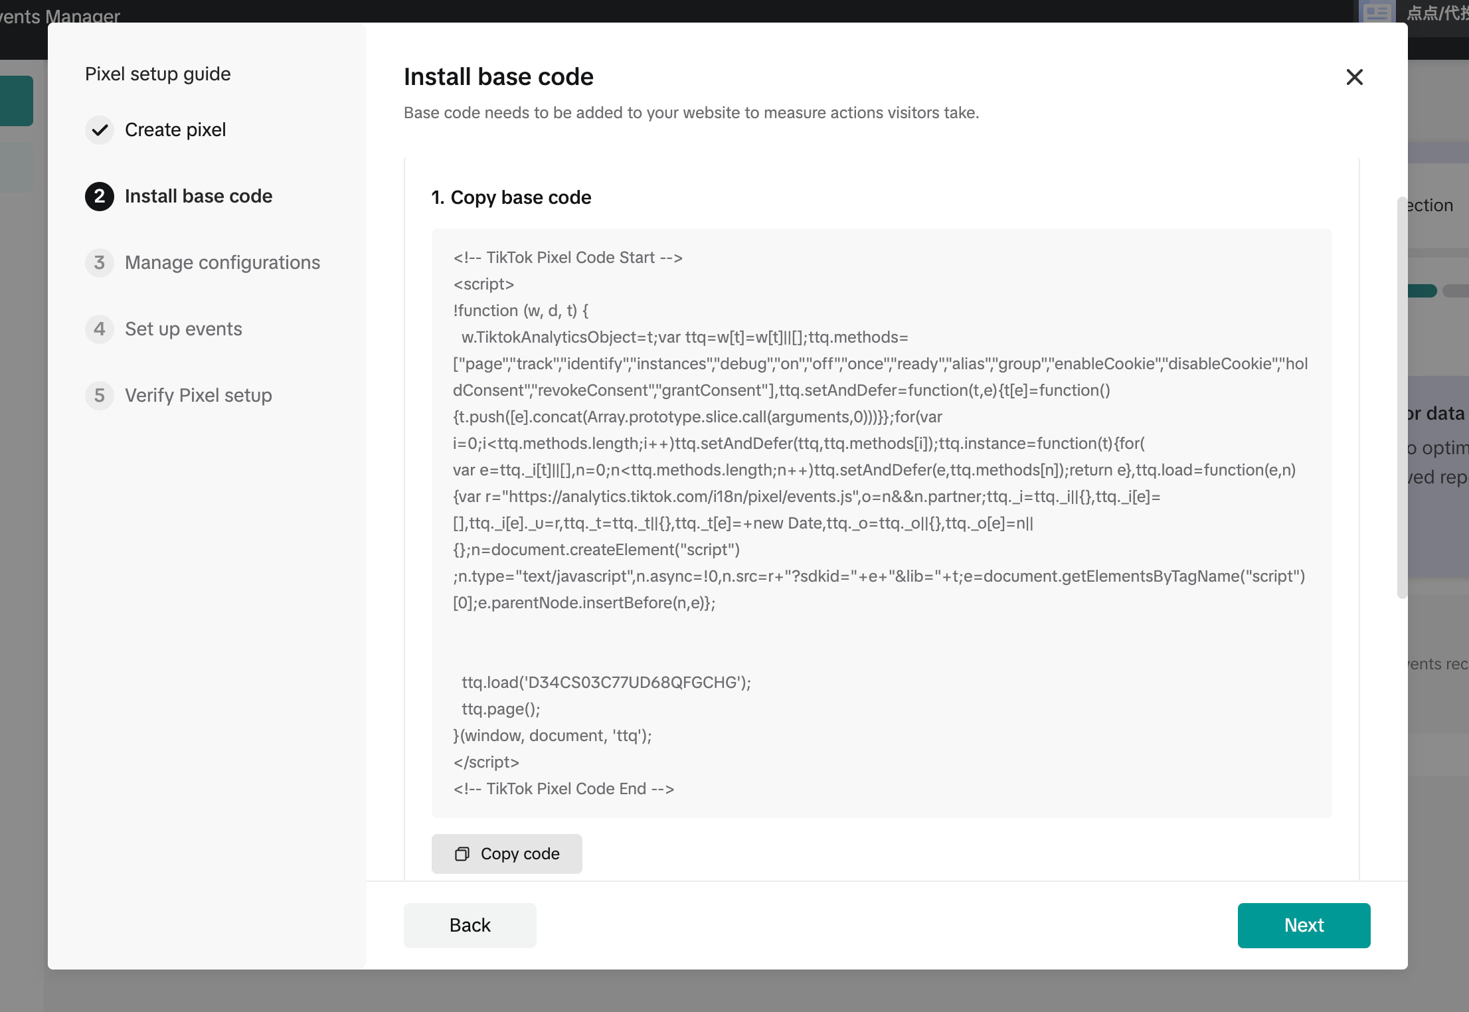Screen dimensions: 1469x1012
Task: Go to Verify Pixel setup step
Action: point(199,396)
